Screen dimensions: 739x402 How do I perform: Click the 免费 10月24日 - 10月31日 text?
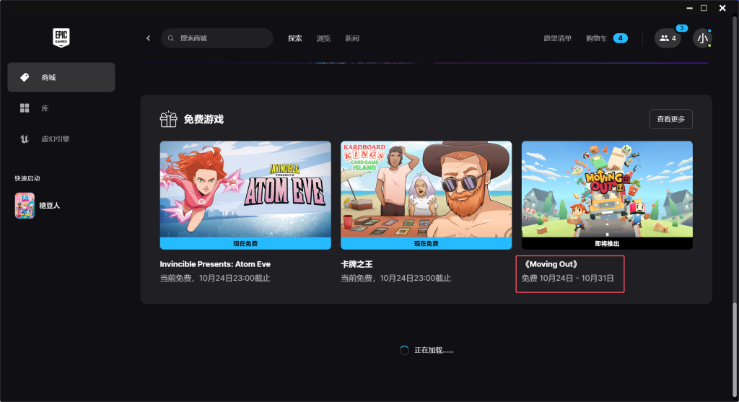tap(567, 279)
